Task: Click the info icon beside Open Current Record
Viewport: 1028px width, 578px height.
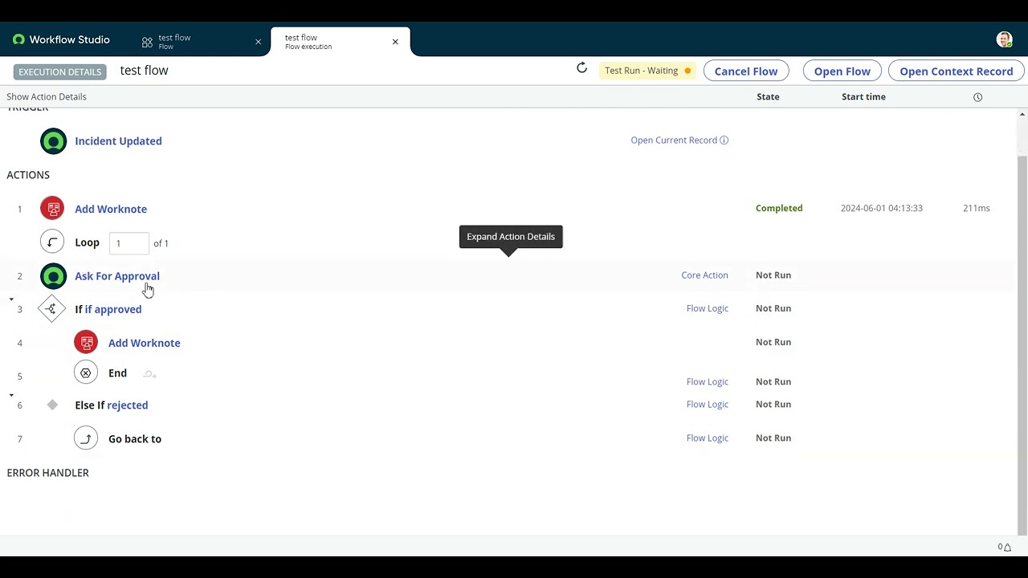Action: tap(724, 140)
